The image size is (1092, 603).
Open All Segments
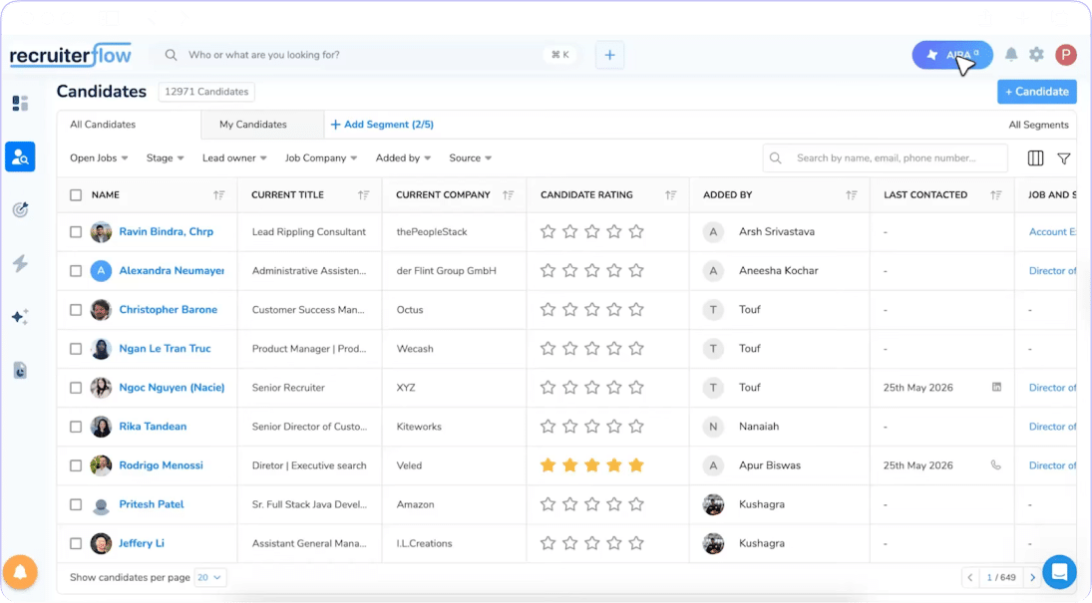1038,125
